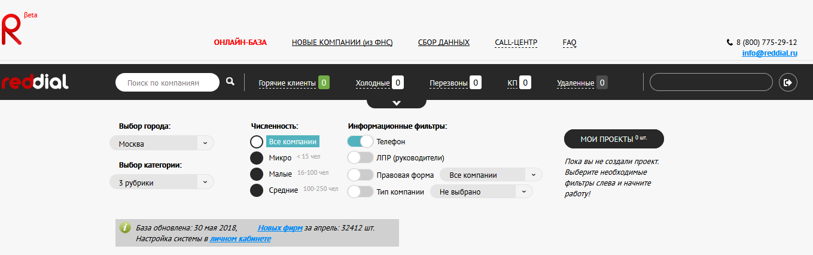The image size is (813, 255).
Task: Open Горячие клиенты list
Action: click(287, 83)
